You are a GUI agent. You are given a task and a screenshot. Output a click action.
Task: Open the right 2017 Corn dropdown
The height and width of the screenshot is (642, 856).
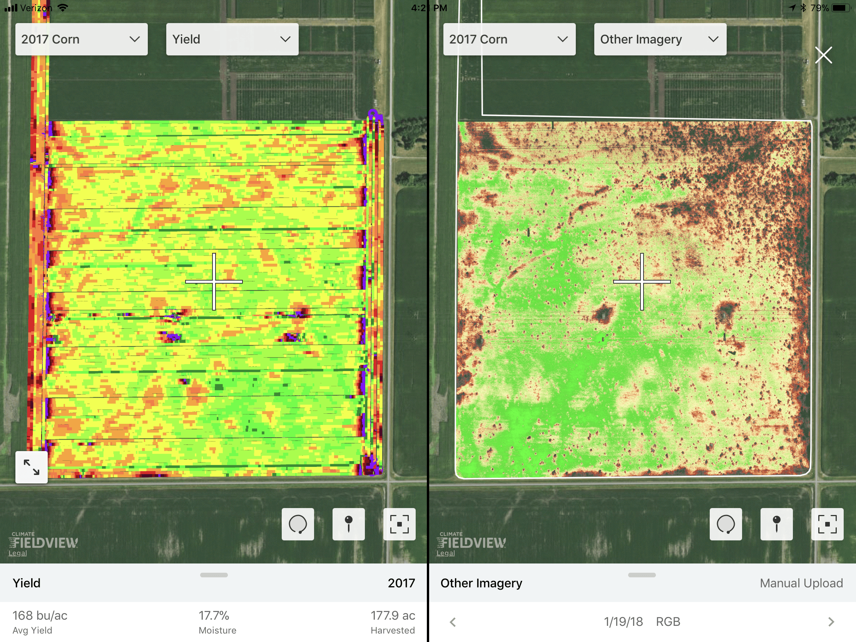pyautogui.click(x=509, y=39)
